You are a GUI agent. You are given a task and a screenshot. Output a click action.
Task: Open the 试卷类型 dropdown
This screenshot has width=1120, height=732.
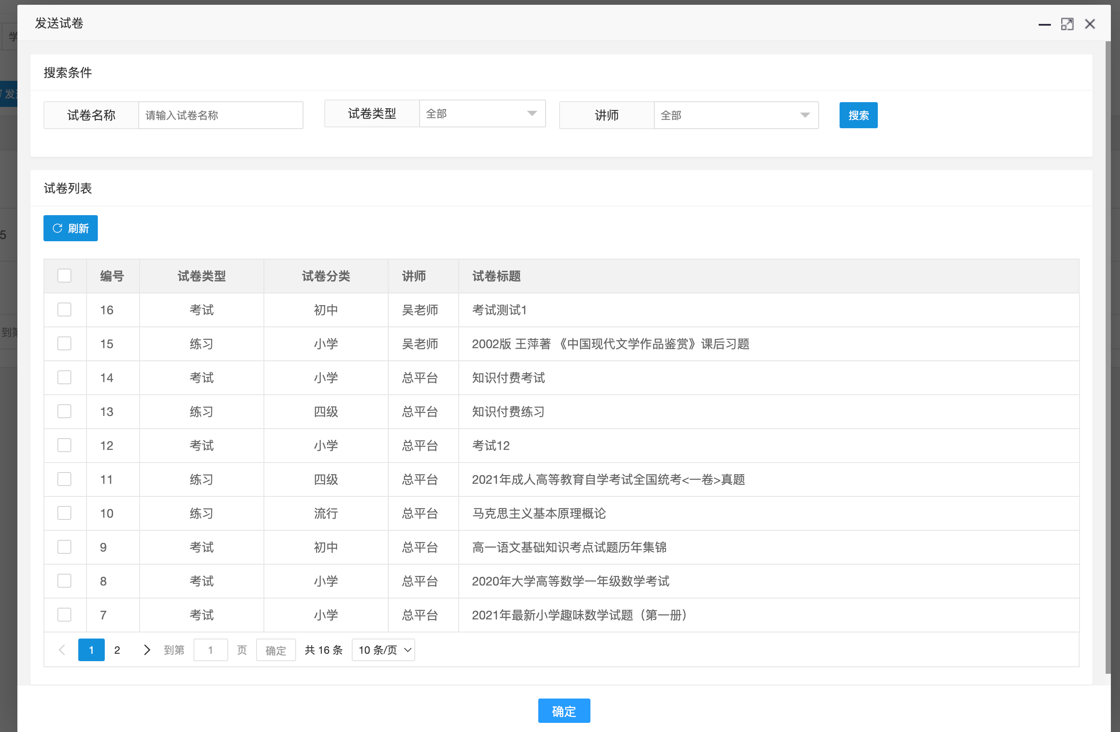click(482, 113)
